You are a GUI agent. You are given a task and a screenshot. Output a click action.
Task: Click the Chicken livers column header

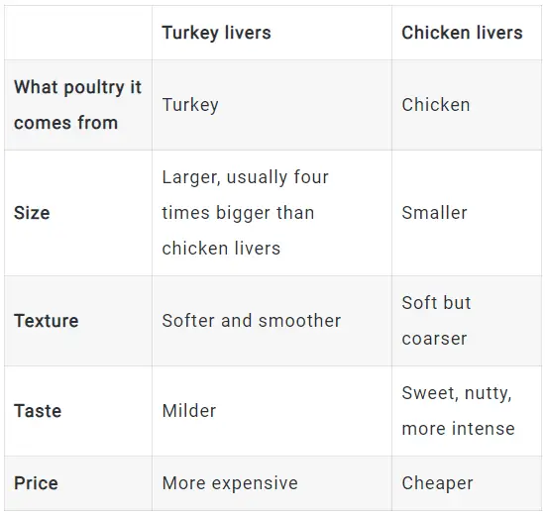[x=462, y=33]
